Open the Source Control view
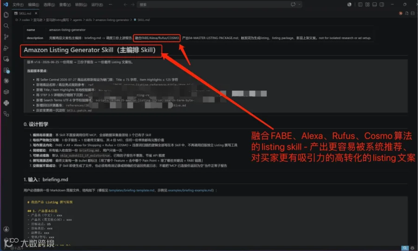This screenshot has width=418, height=251. pos(6,37)
